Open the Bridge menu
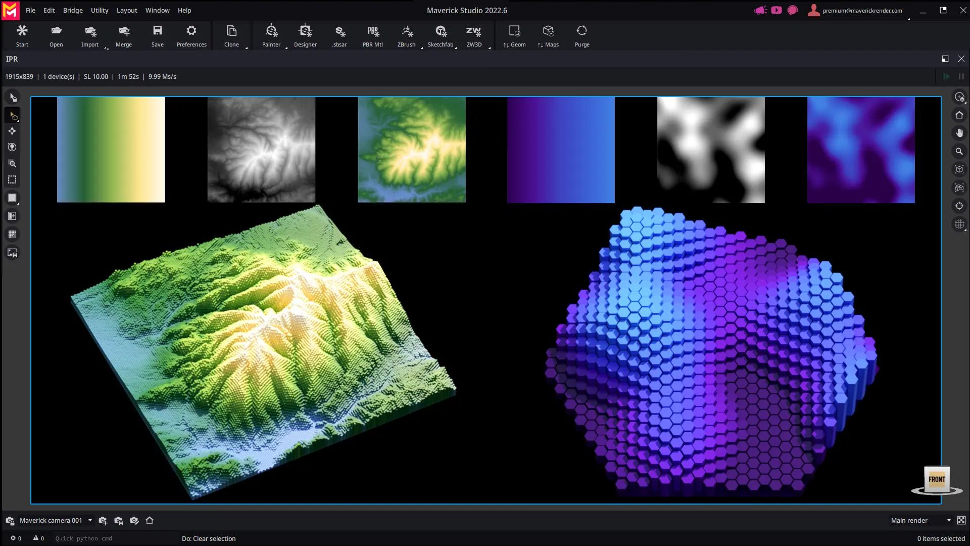This screenshot has width=970, height=546. 73,10
